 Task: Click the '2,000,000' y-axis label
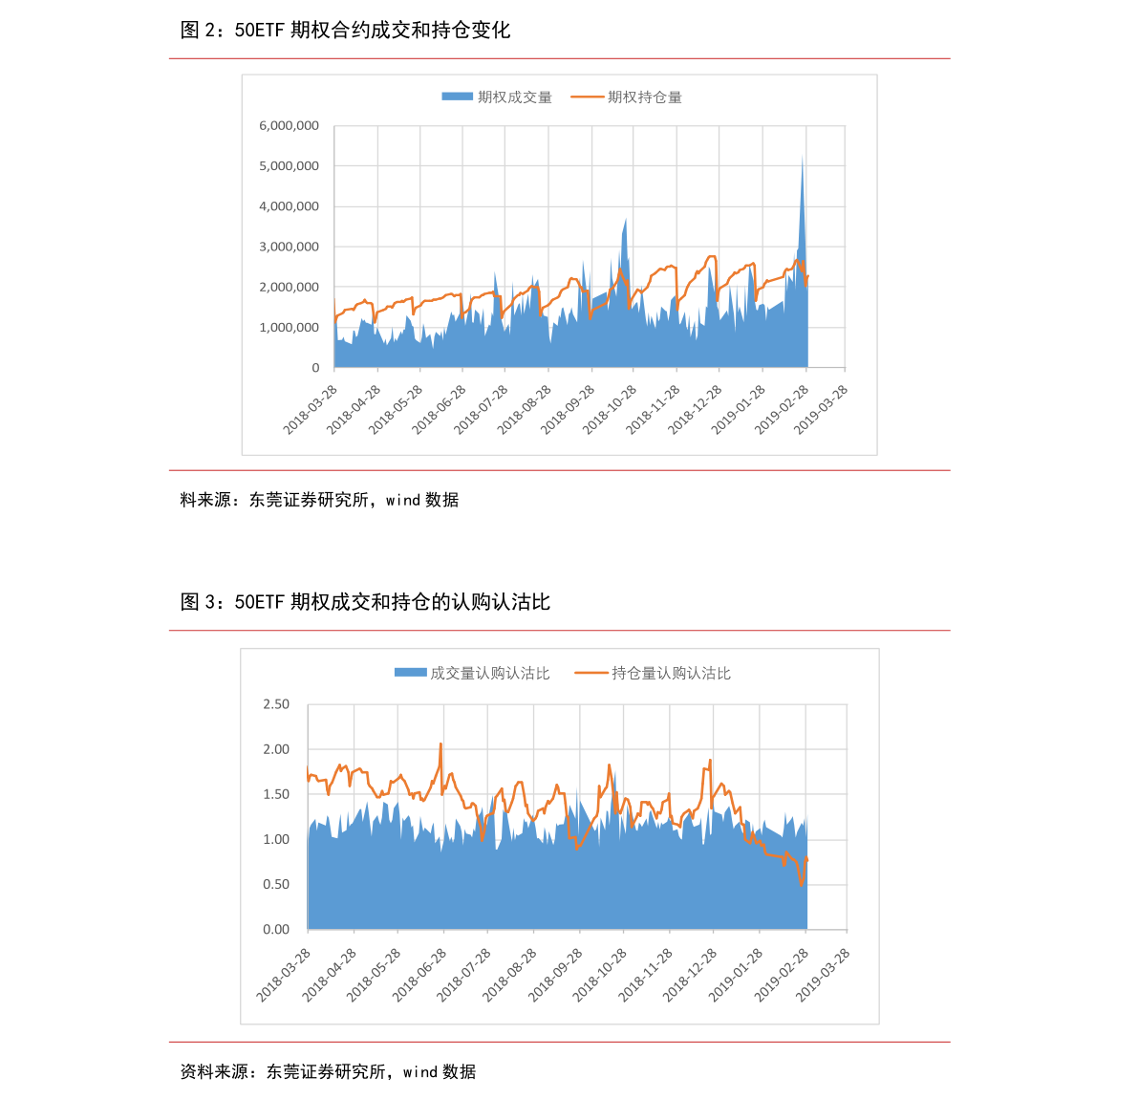click(289, 287)
